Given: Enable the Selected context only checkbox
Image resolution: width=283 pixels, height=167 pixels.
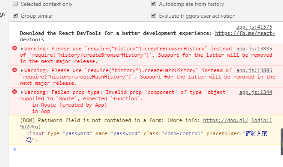Looking at the screenshot, I should pos(15,4).
